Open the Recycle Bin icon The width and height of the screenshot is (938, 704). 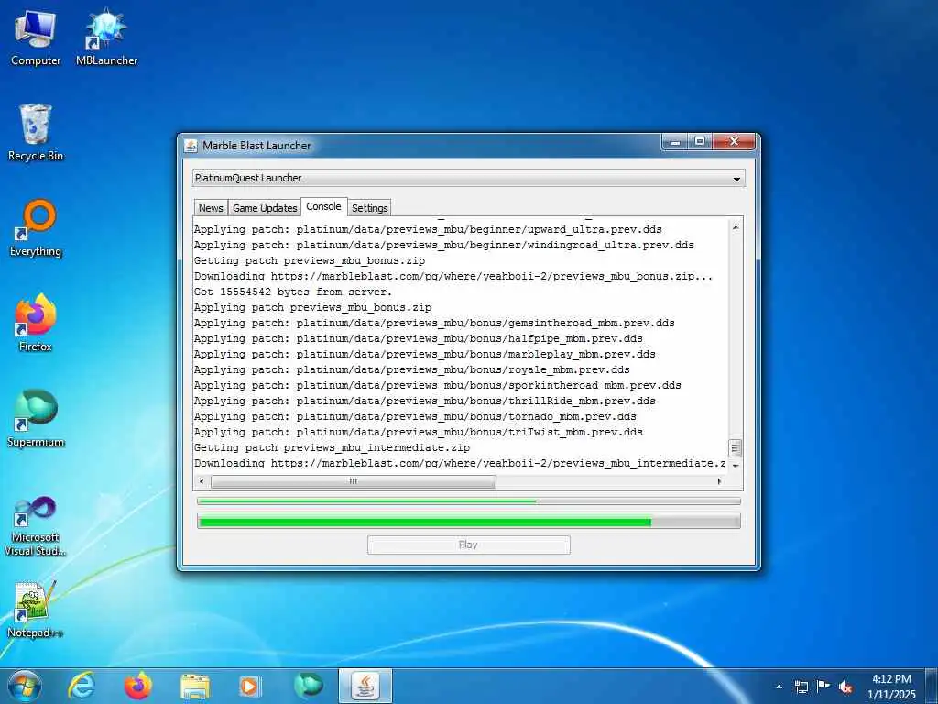point(36,132)
